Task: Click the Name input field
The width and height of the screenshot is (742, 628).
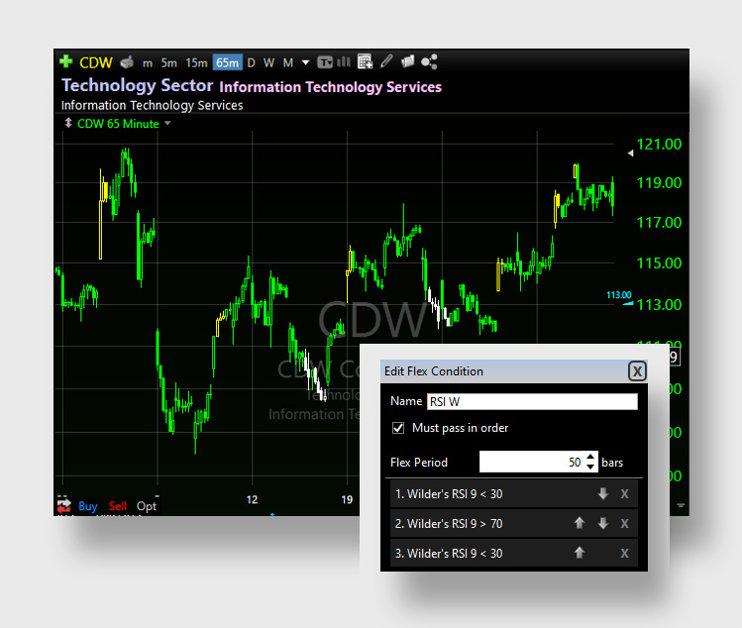Action: pyautogui.click(x=532, y=401)
